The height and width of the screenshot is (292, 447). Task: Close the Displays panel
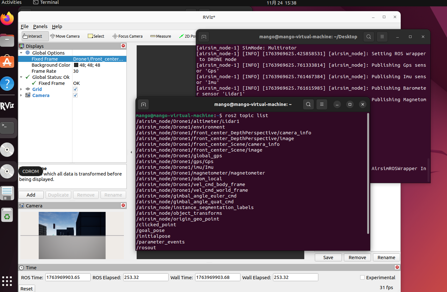pos(123,46)
